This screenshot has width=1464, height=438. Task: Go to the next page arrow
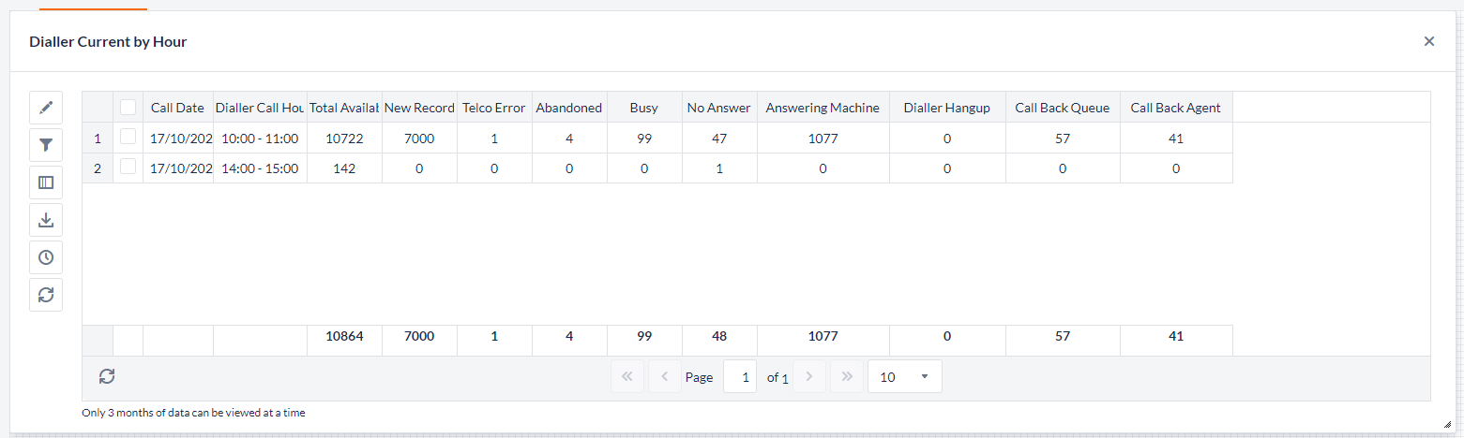[x=809, y=376]
